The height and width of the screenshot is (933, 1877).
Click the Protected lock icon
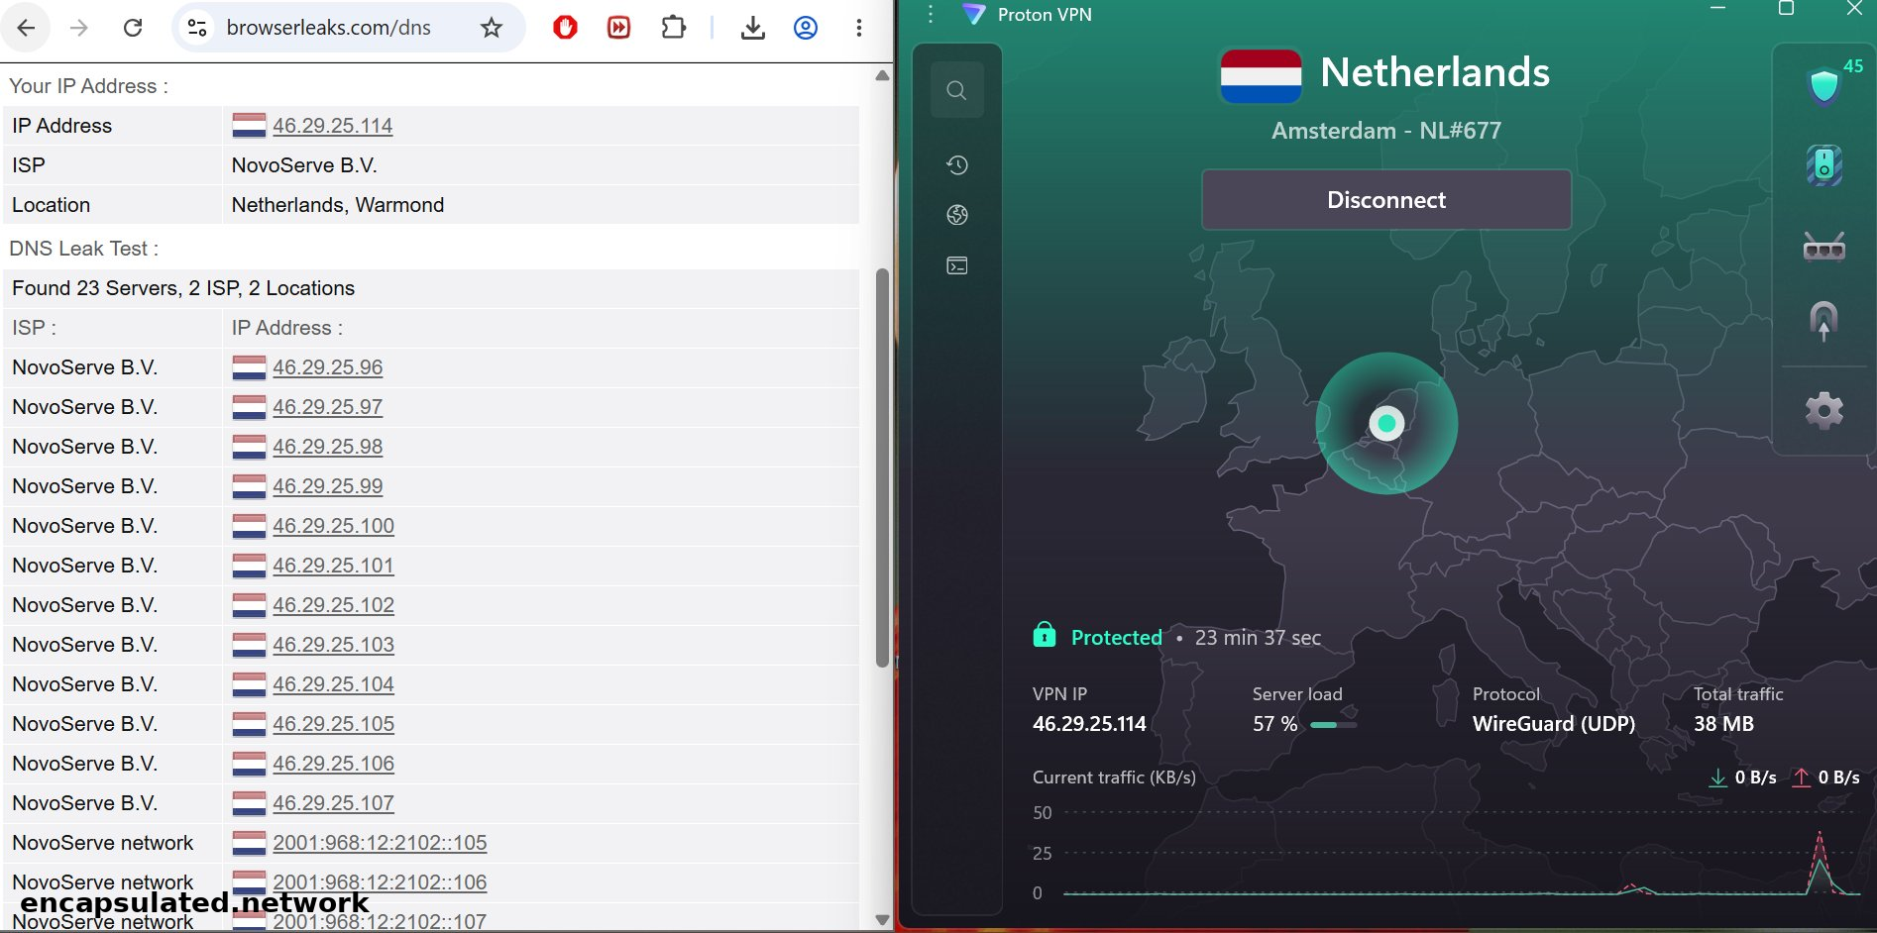point(1045,635)
